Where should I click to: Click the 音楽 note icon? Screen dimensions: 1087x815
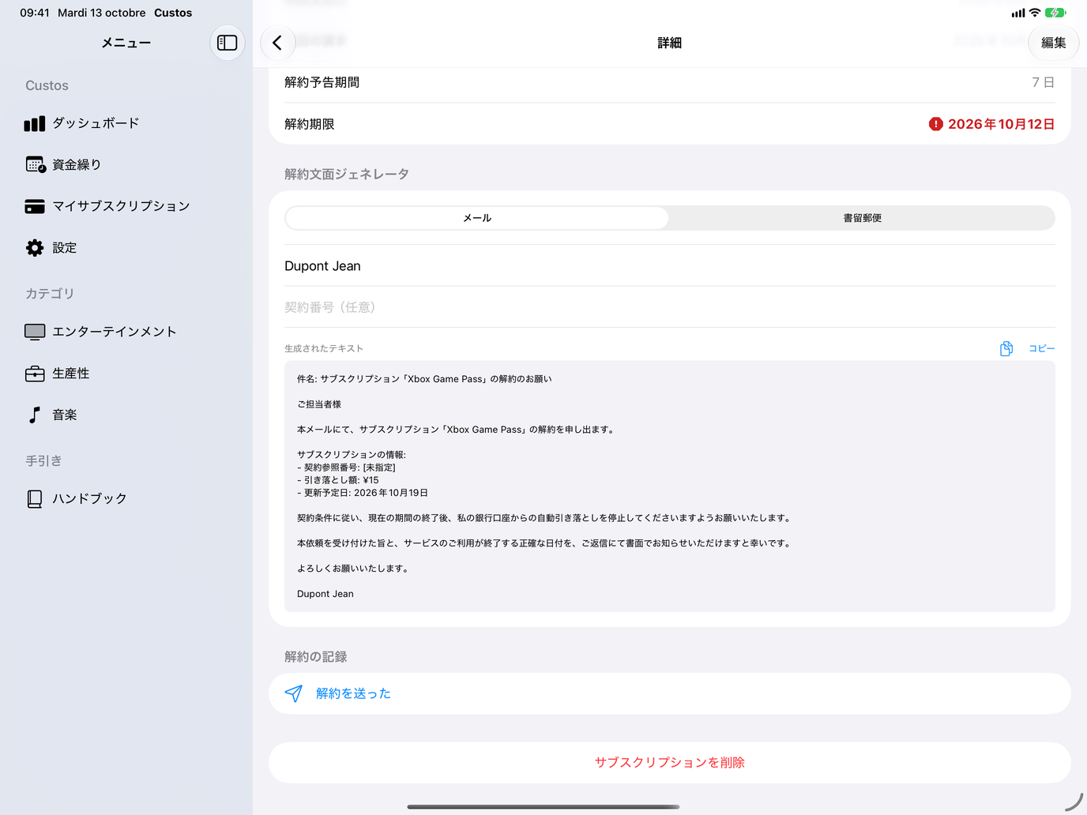[x=35, y=415]
